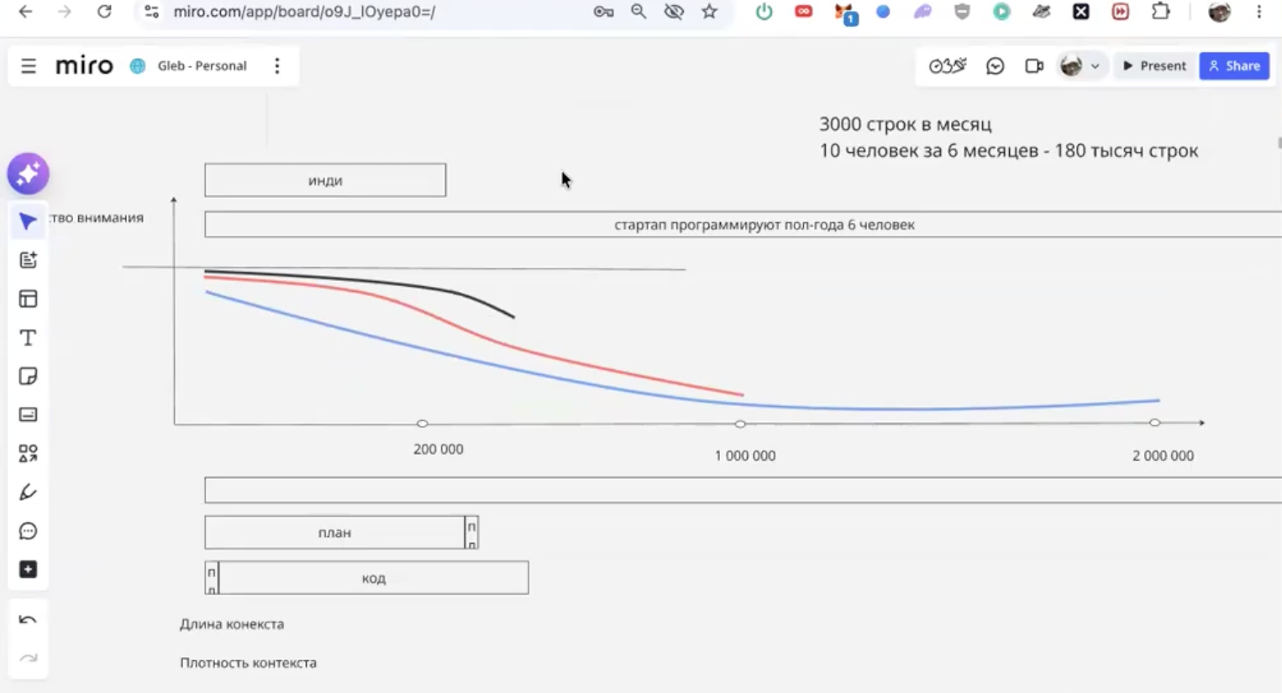Select the Text tool

point(28,337)
